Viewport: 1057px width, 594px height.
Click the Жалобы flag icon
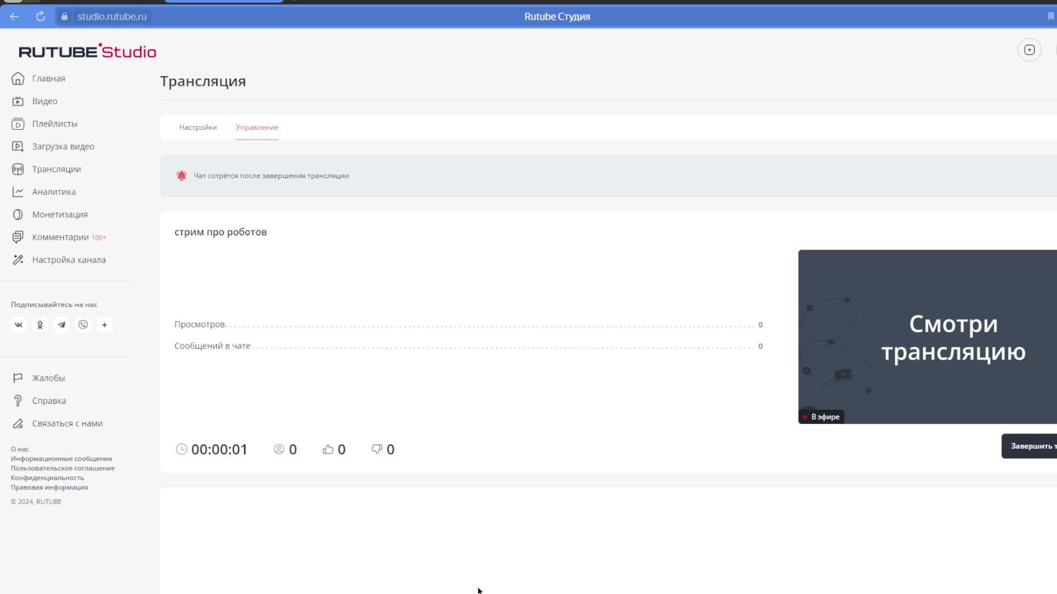(x=18, y=378)
